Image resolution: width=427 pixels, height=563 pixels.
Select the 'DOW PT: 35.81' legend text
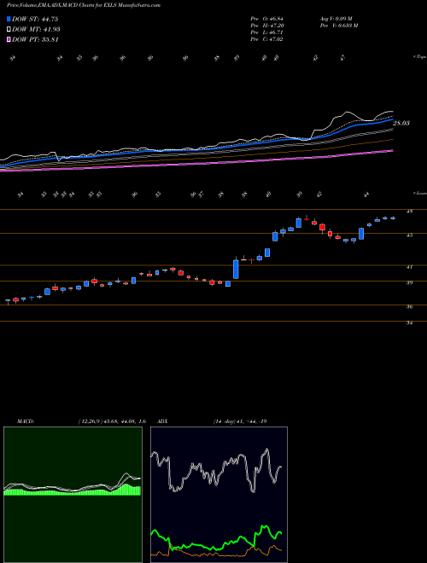35,39
